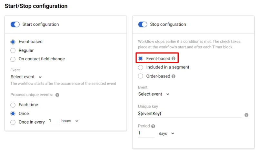Image resolution: width=258 pixels, height=152 pixels.
Task: Select the Order-based stop option
Action: pos(141,76)
